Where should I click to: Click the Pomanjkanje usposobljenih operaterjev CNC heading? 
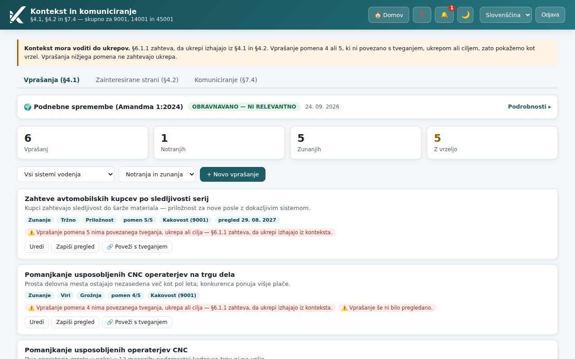[106, 350]
